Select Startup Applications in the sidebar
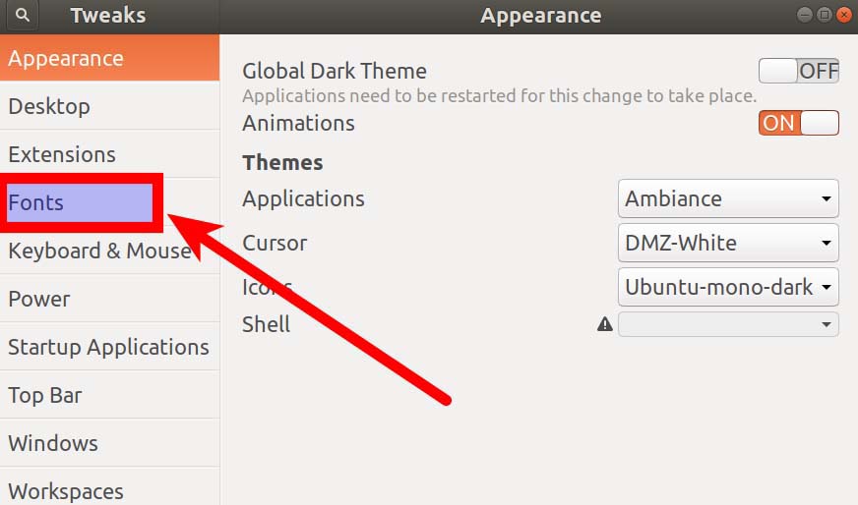The width and height of the screenshot is (858, 505). (108, 347)
